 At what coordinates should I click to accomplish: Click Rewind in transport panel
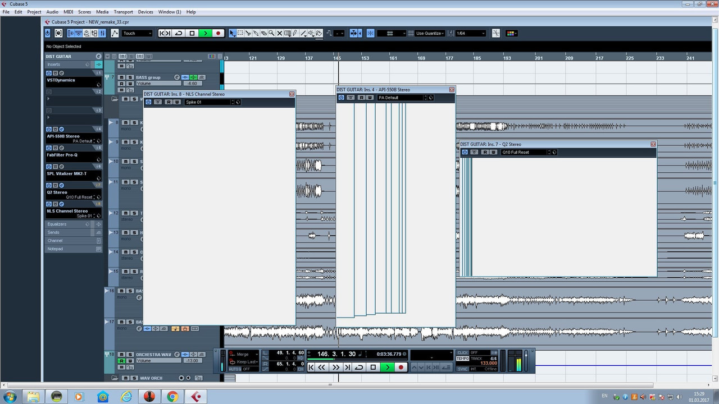321,367
